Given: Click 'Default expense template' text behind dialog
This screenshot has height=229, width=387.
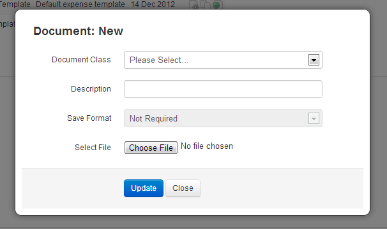Looking at the screenshot, I should pos(80,4).
